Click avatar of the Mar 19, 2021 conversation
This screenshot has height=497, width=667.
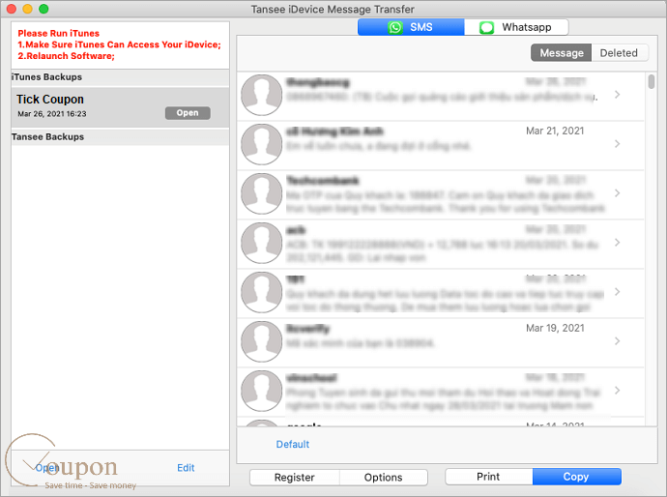point(262,341)
